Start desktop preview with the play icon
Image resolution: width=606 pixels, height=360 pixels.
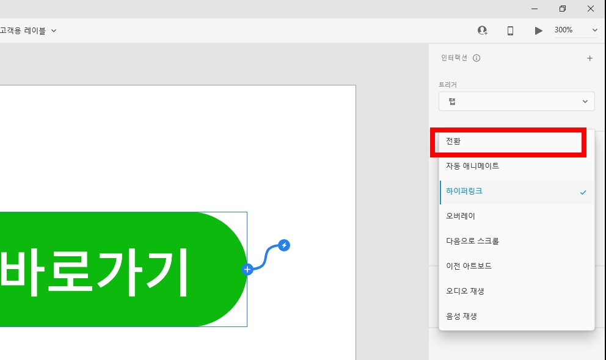(x=538, y=30)
